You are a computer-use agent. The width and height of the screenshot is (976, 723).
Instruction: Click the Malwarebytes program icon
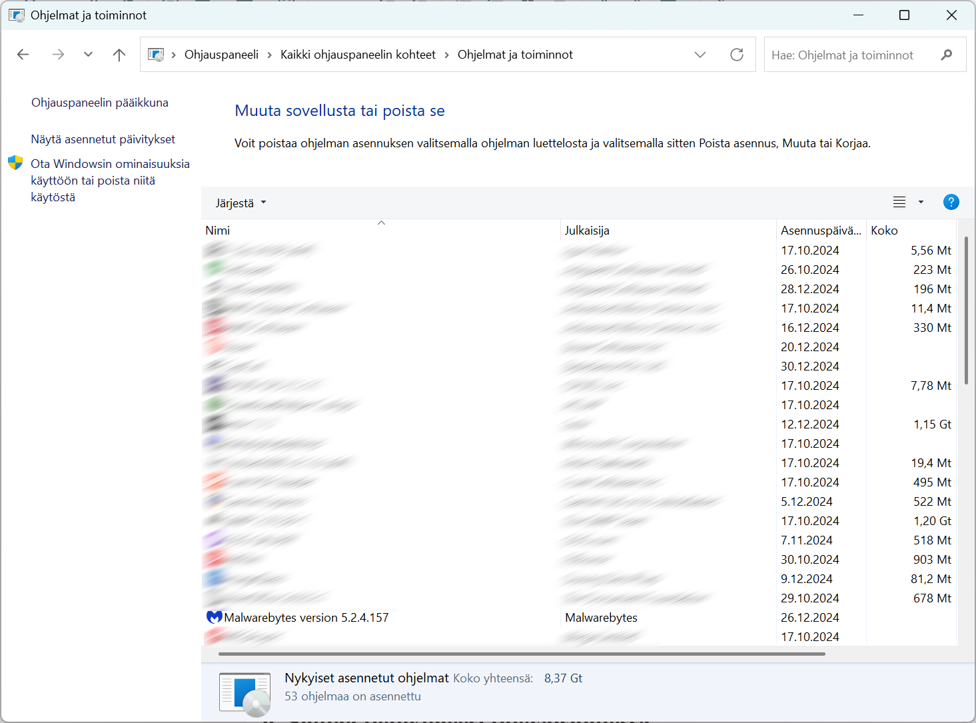(x=214, y=618)
